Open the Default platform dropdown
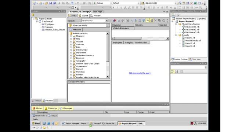This screenshot has width=235, height=132. tap(138, 3)
